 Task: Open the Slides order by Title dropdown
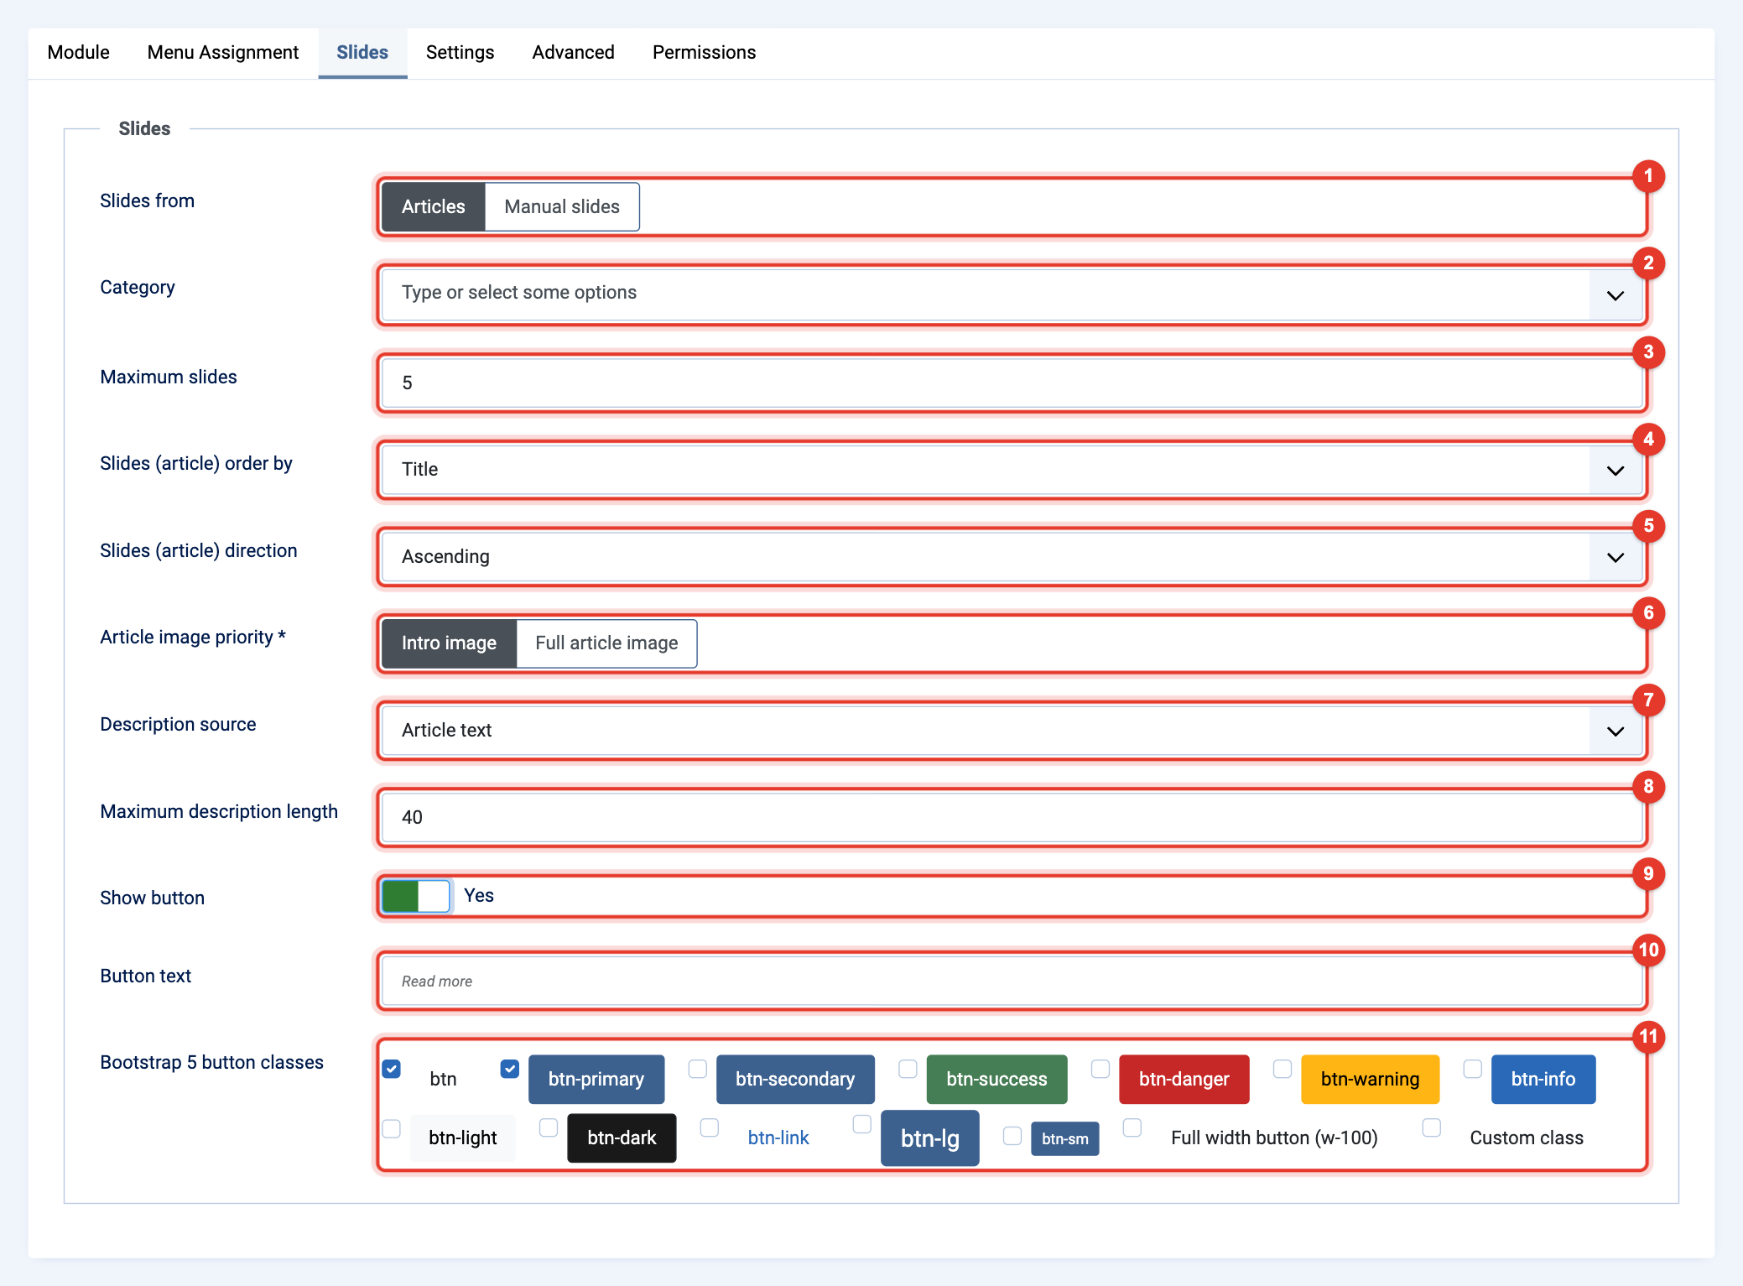coord(1012,470)
